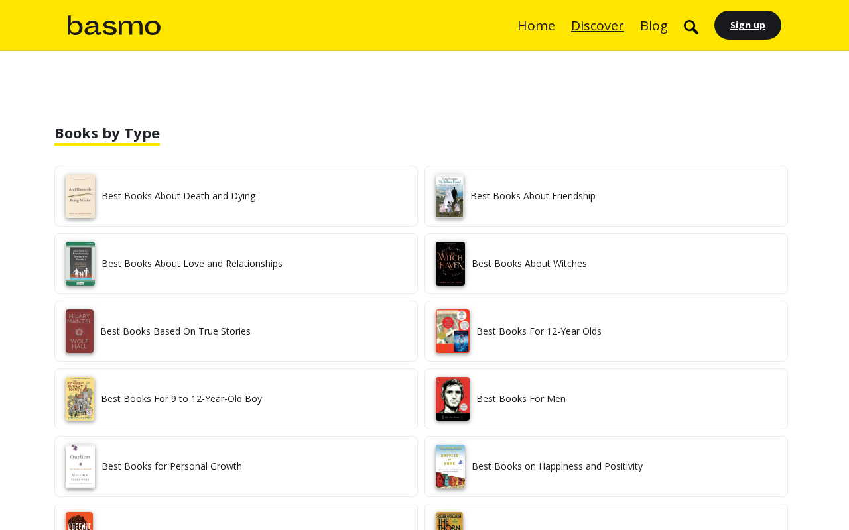This screenshot has height=530, width=849.
Task: Click Best Books Based On True Stories
Action: click(x=175, y=331)
